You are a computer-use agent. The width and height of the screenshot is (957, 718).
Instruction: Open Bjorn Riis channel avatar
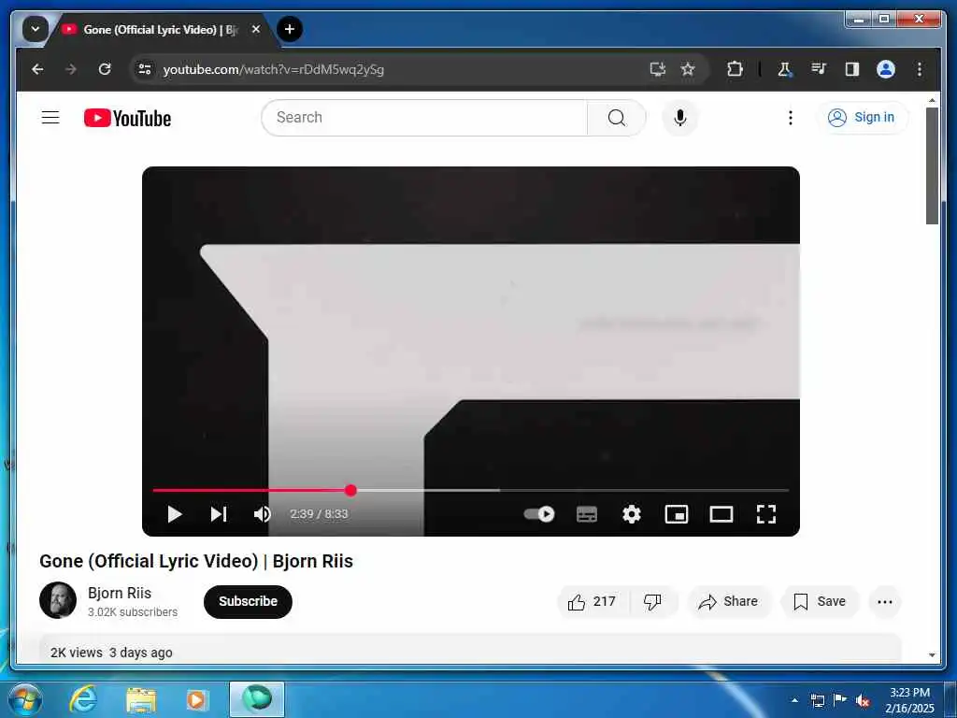click(58, 600)
